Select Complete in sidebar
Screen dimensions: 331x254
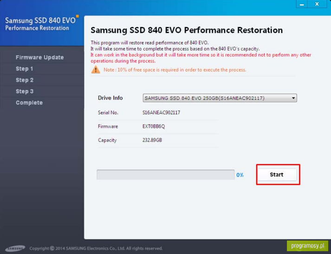29,103
